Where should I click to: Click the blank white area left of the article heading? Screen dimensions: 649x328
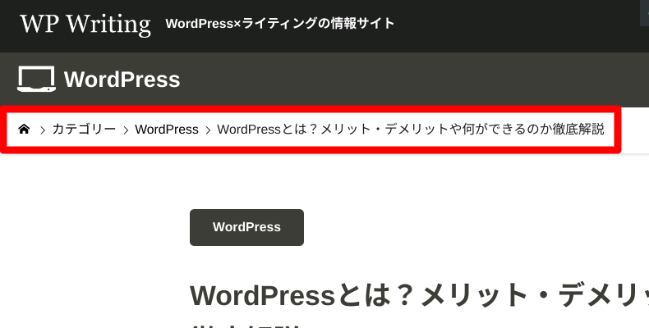click(x=90, y=295)
